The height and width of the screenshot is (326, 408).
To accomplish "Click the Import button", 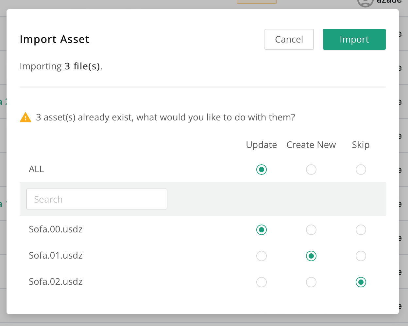I will pyautogui.click(x=354, y=39).
